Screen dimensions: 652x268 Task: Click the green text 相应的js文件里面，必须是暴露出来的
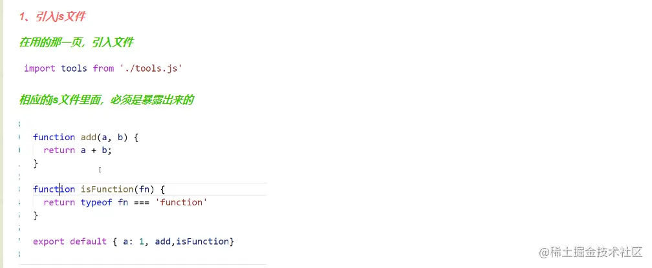tap(107, 99)
